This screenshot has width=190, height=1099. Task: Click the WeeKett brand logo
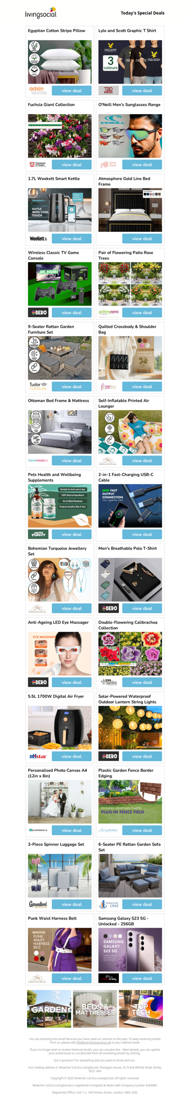[38, 238]
